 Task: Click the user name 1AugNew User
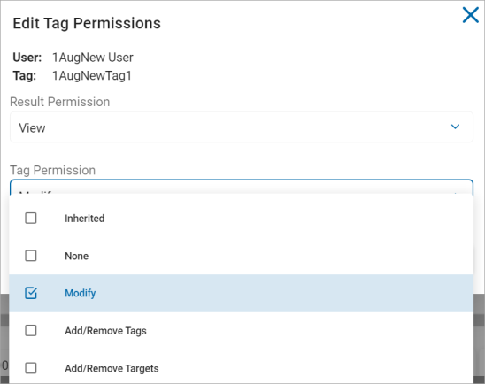pos(93,58)
